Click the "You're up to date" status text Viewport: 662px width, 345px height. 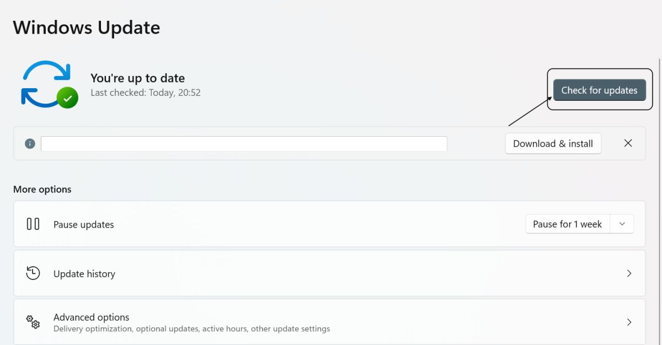137,78
